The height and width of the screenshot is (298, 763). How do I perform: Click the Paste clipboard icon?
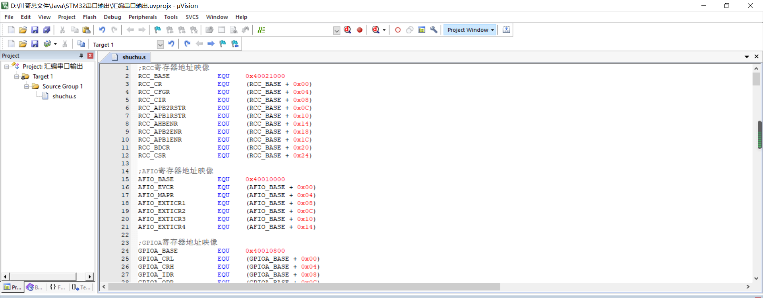coord(86,30)
